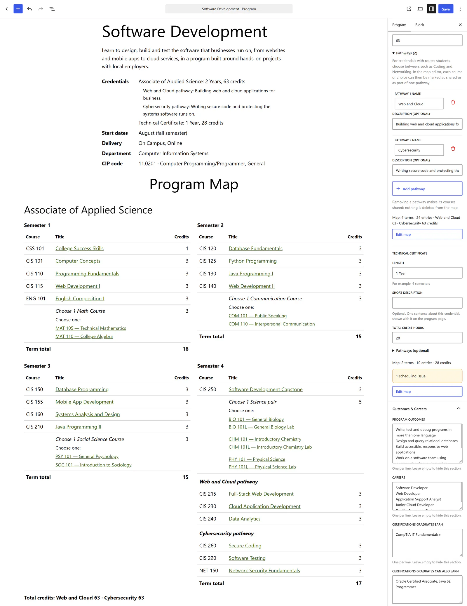This screenshot has height=606, width=467.
Task: Expand the Pathways (optional) section
Action: point(411,351)
